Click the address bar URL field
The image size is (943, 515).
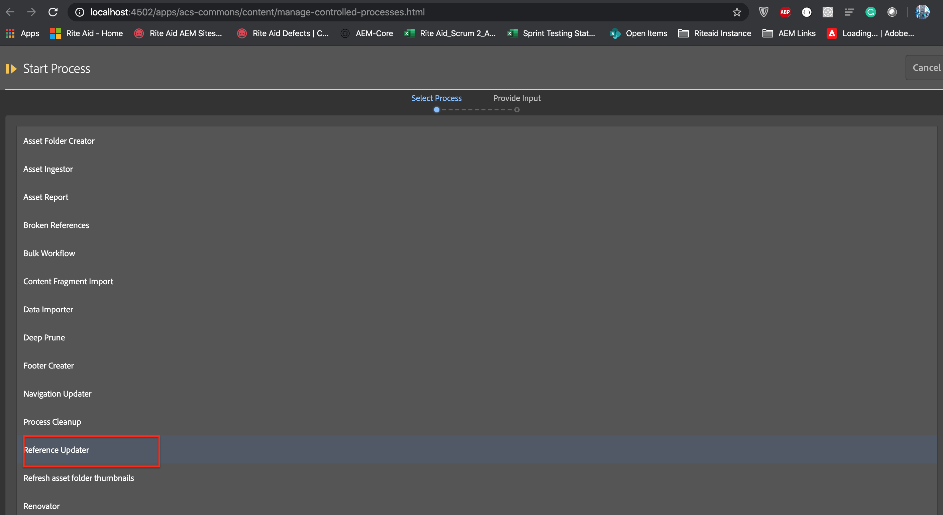click(x=366, y=12)
